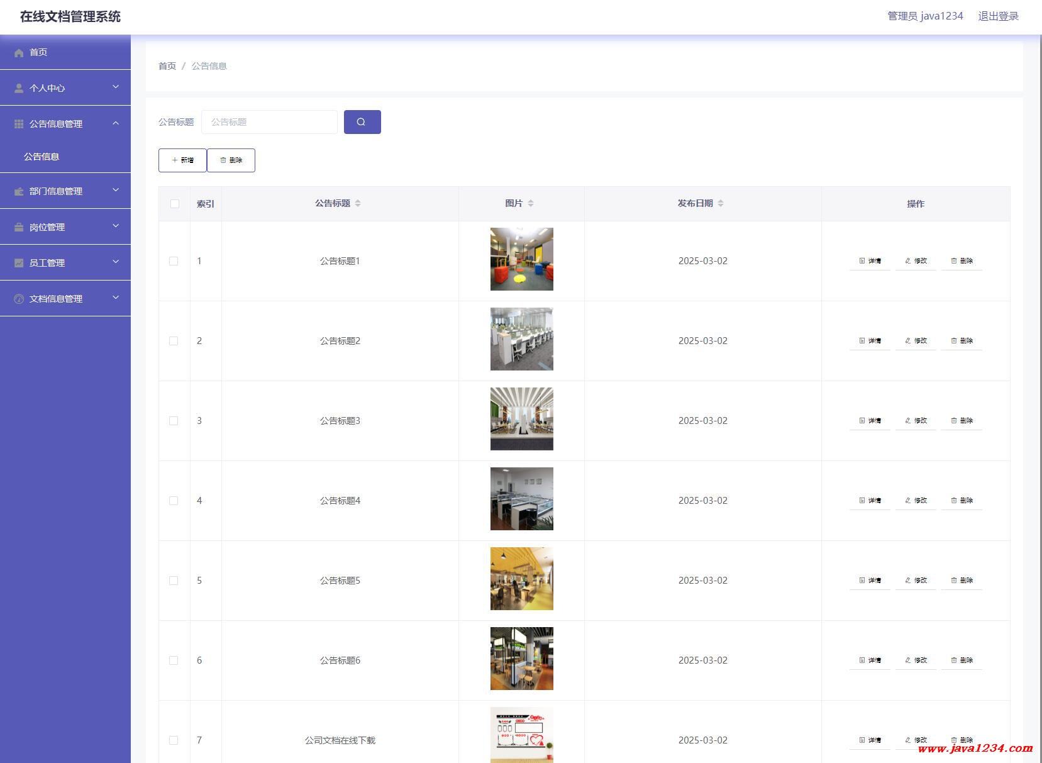Click 首页 in the breadcrumb

[x=167, y=66]
